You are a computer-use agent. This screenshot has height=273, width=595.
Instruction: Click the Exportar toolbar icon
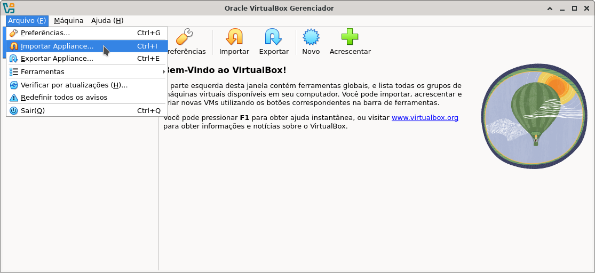[x=273, y=37]
